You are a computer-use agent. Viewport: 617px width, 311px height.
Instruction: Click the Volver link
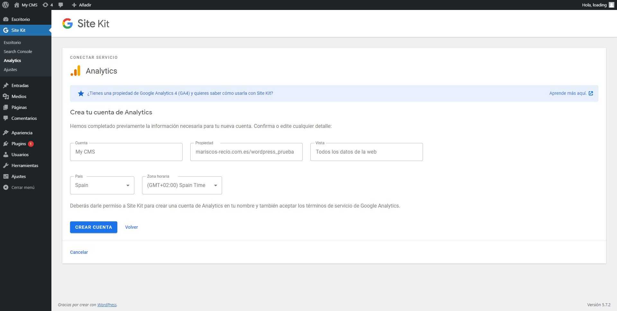(x=131, y=227)
